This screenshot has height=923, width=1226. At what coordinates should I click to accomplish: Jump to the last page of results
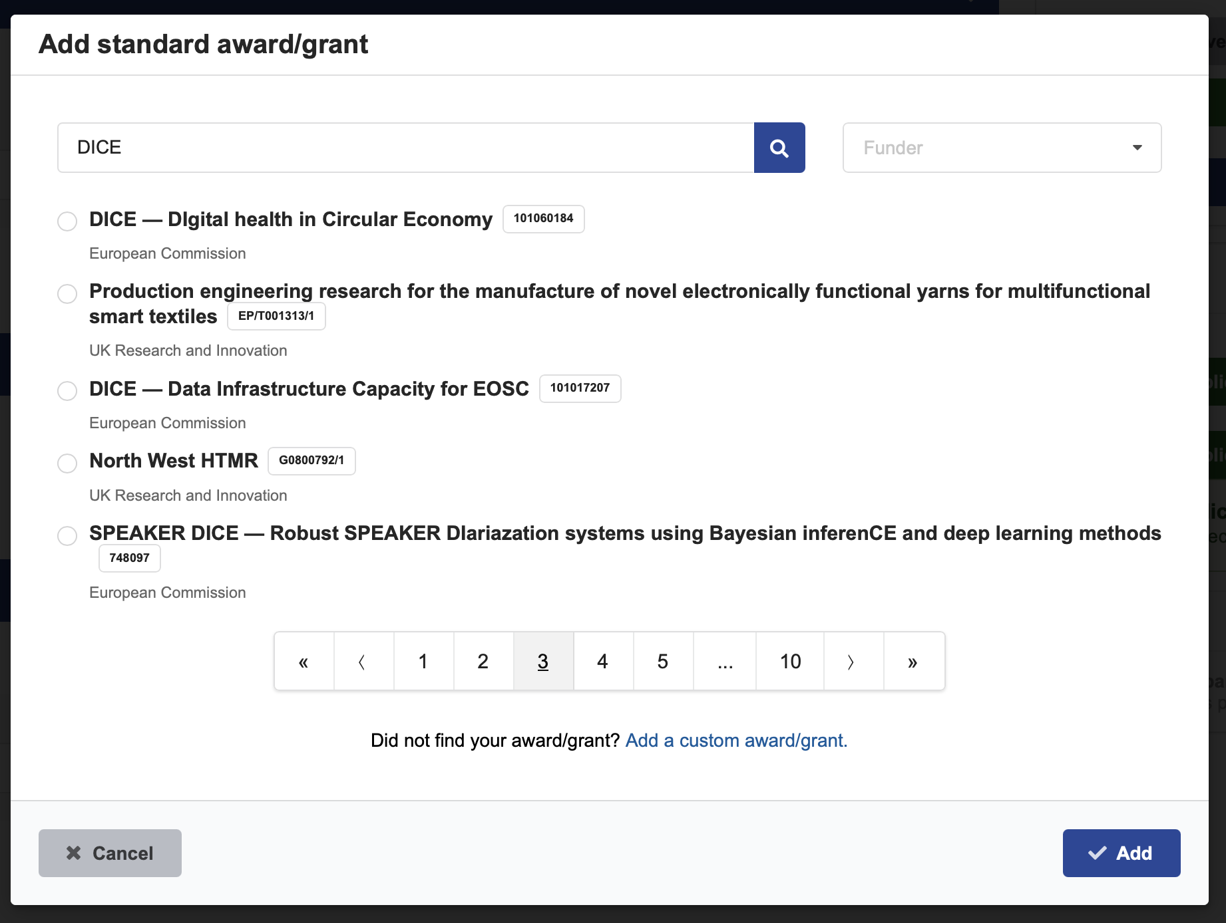913,662
